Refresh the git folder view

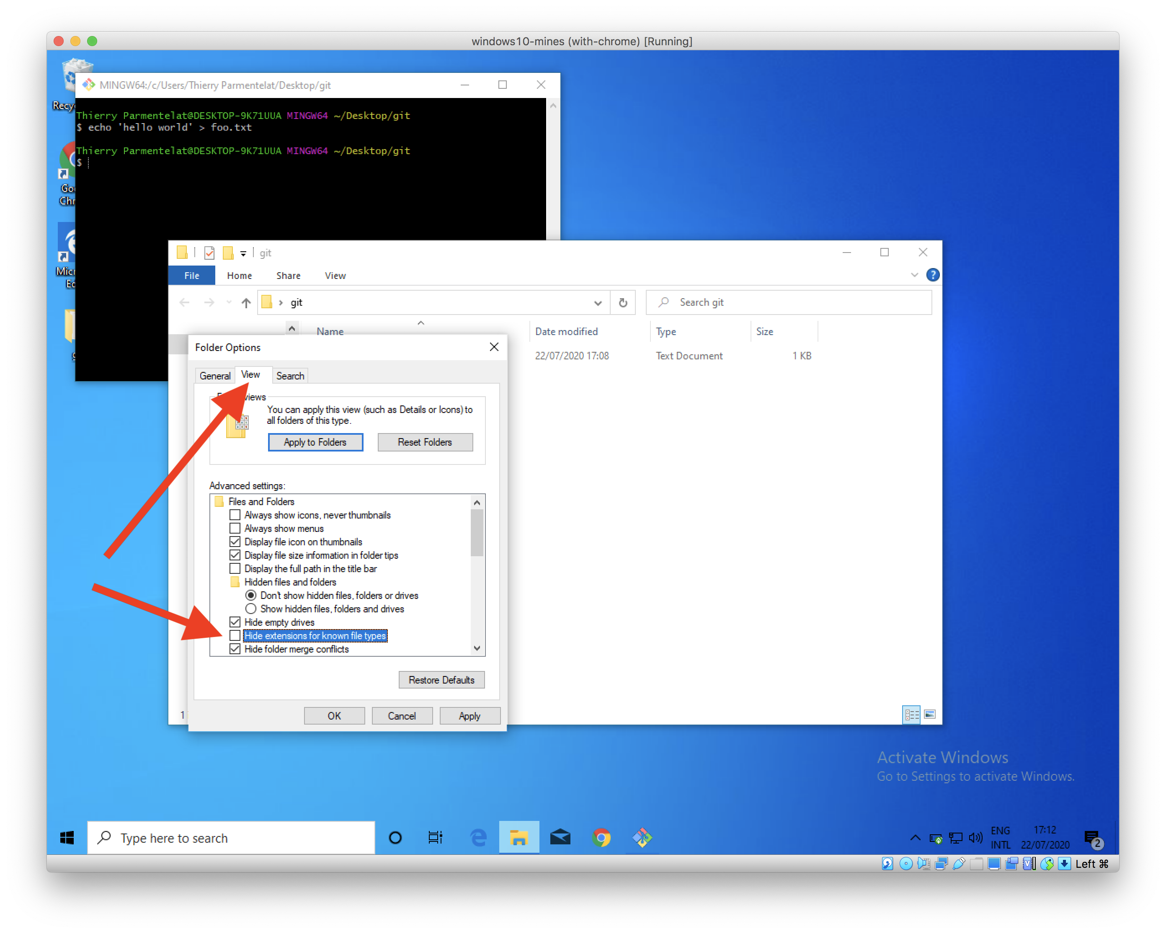tap(623, 302)
